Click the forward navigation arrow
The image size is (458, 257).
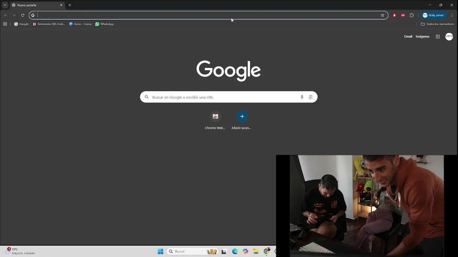14,15
